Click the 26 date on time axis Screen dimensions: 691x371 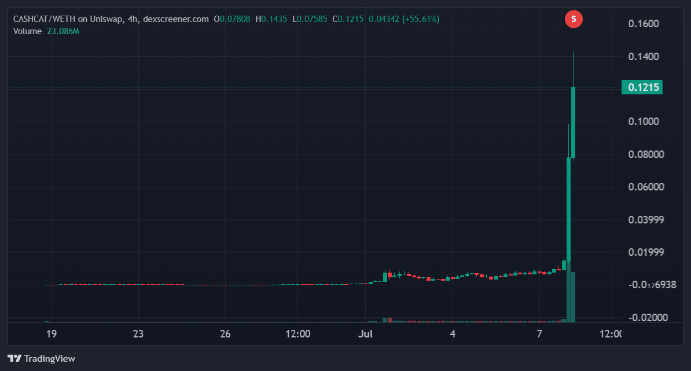point(225,334)
